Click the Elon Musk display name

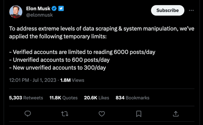pyautogui.click(x=38, y=8)
